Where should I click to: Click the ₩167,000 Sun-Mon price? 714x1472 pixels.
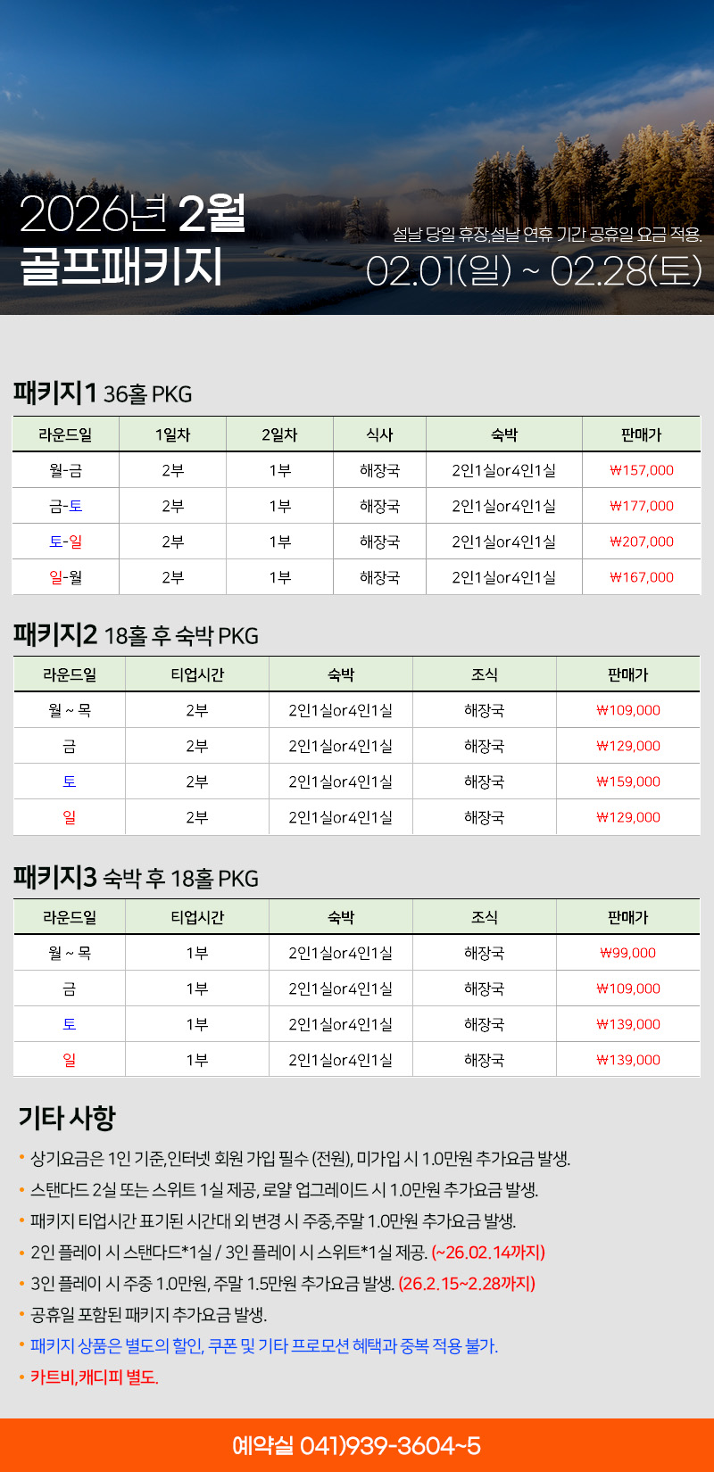click(642, 577)
